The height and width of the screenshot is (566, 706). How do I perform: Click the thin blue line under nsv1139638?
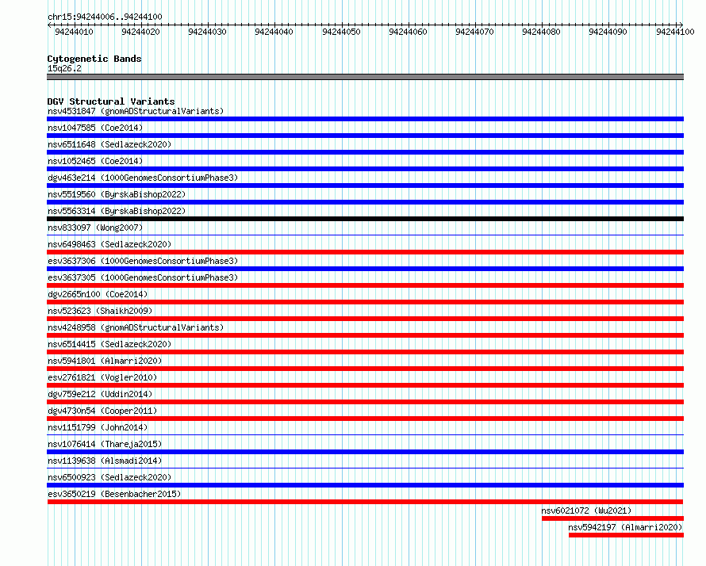tap(365, 468)
